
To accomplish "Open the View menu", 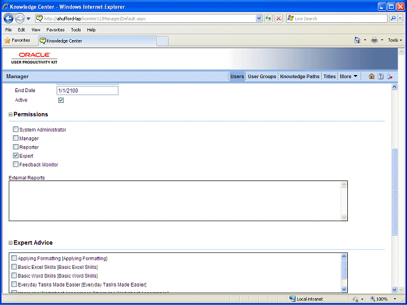I will [36, 30].
